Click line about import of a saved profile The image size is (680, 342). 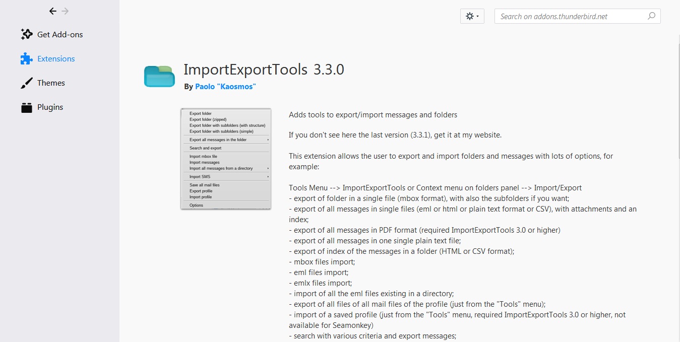point(457,320)
